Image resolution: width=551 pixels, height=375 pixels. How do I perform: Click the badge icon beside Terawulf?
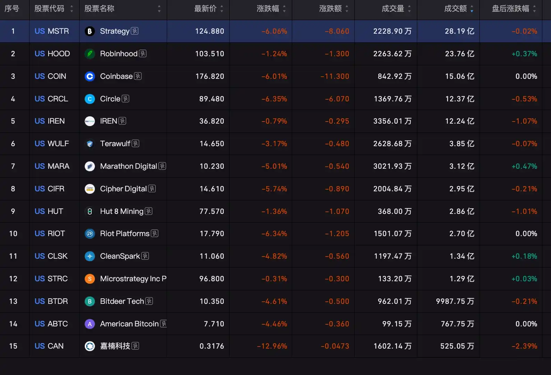point(136,143)
